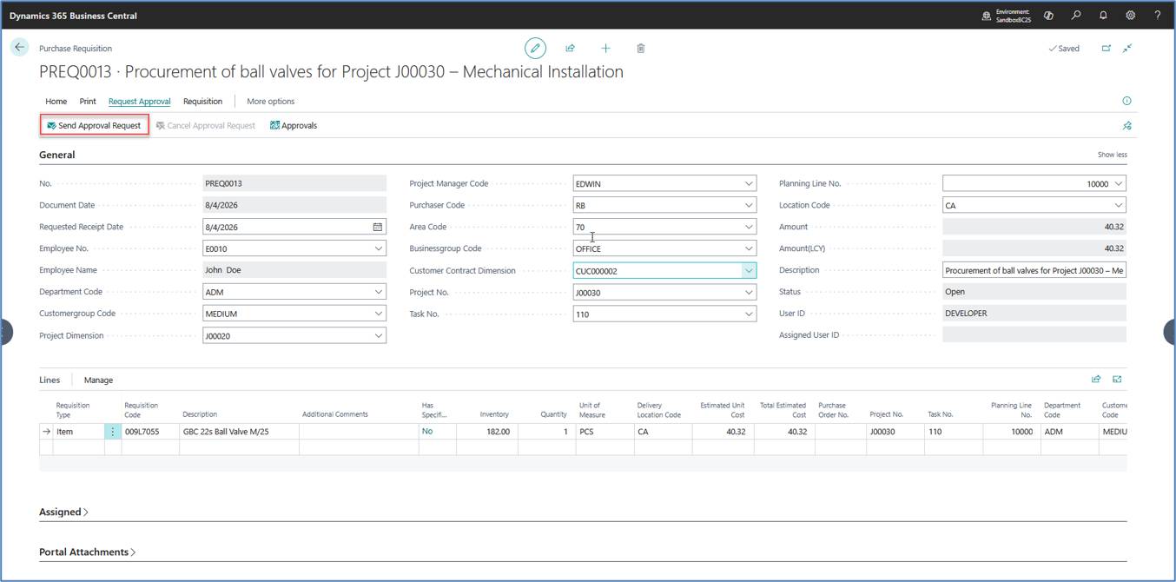This screenshot has width=1176, height=582.
Task: Delete record with trash icon
Action: pyautogui.click(x=641, y=48)
